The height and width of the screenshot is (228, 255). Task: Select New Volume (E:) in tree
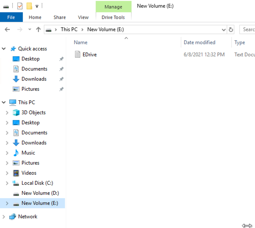[40, 203]
